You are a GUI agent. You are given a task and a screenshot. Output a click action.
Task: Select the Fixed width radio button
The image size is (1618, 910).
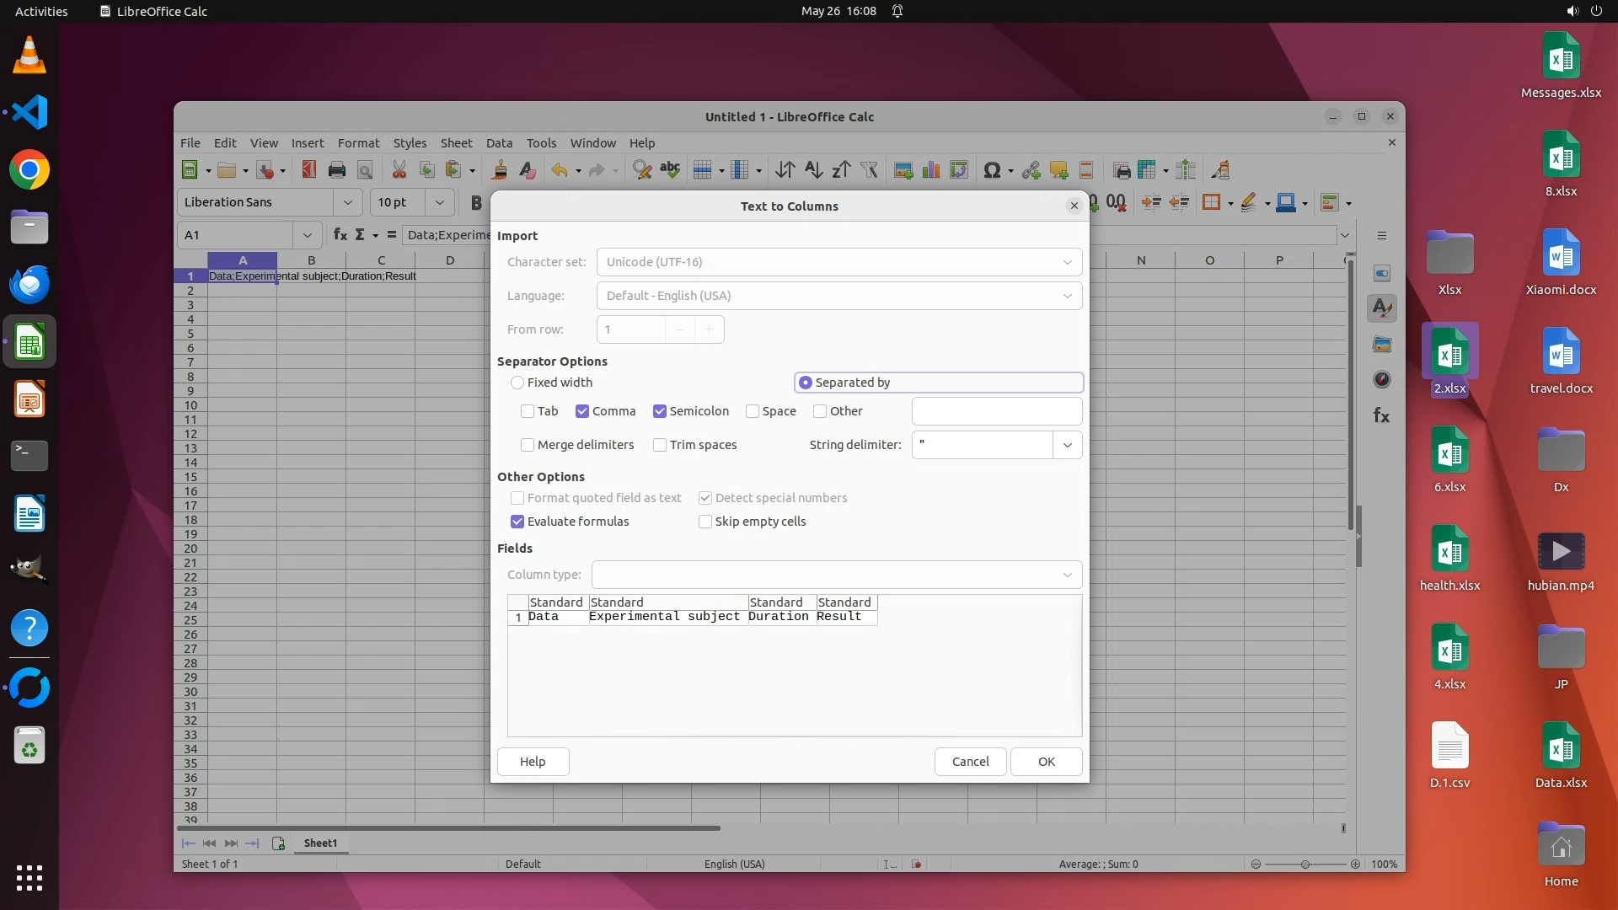point(517,383)
